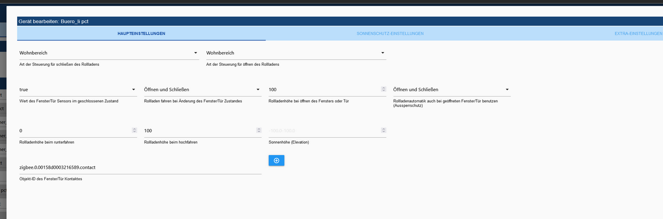Image resolution: width=663 pixels, height=219 pixels.
Task: Click the dropdown arrow of the closing control selector
Action: tap(196, 53)
